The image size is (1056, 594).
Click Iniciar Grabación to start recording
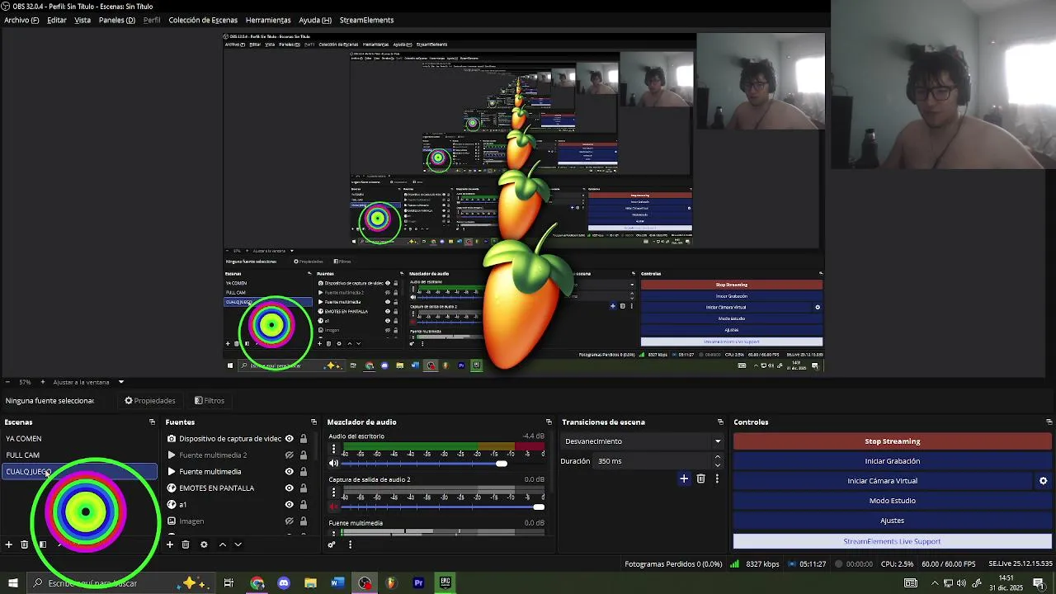[893, 461]
